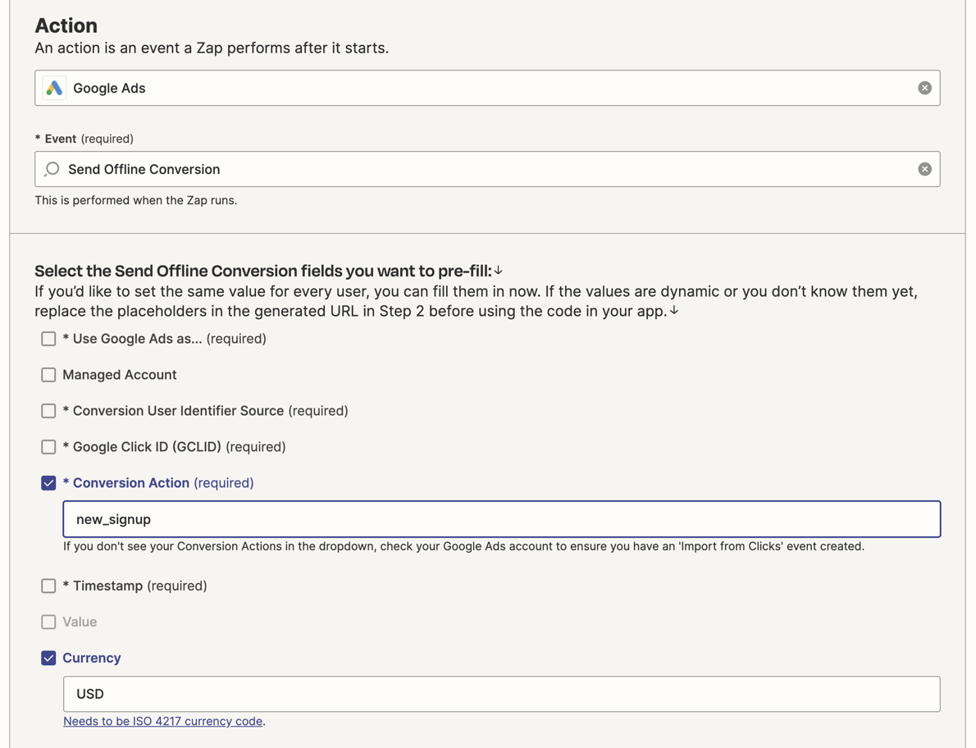This screenshot has width=976, height=748.
Task: Click the 'Currency' label text
Action: pyautogui.click(x=92, y=658)
